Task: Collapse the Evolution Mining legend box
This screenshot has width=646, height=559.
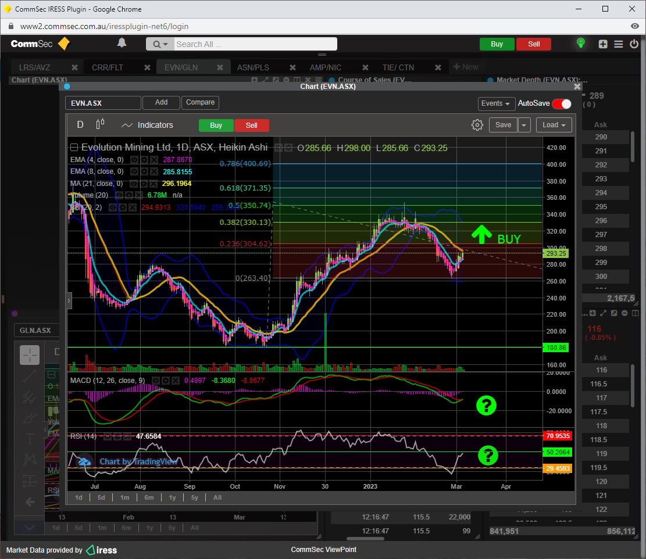Action: click(74, 148)
